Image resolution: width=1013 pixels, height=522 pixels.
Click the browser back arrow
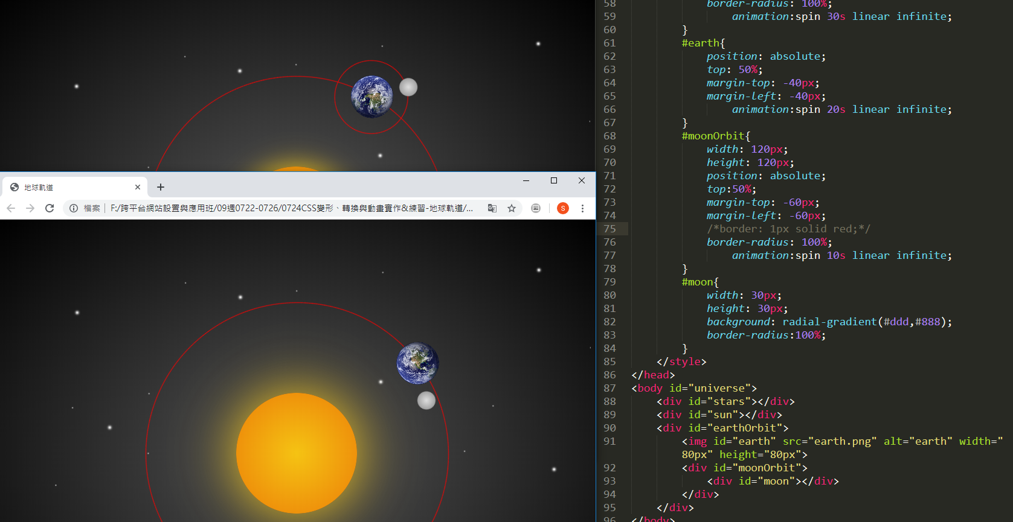tap(11, 208)
